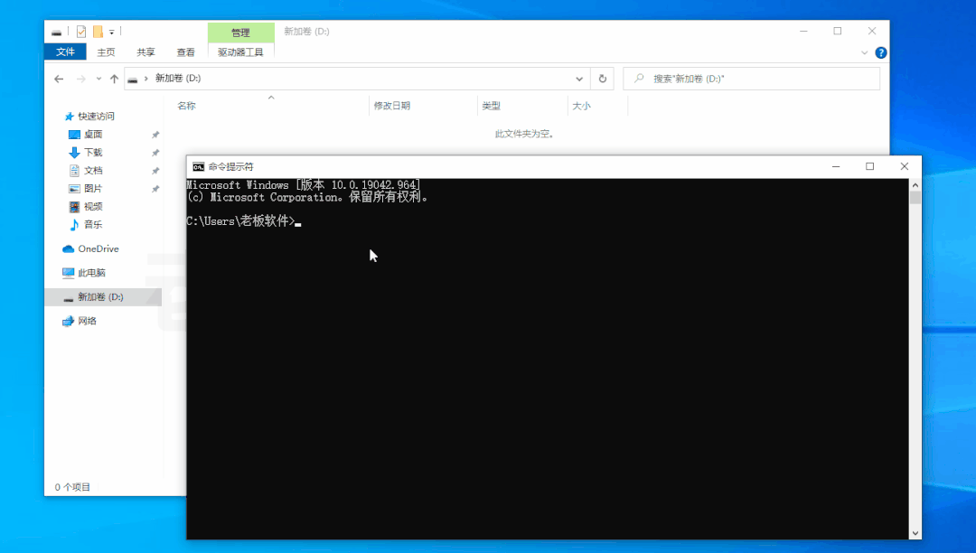Click the 0 个项目 status bar text
Viewport: 976px width, 553px height.
click(72, 487)
